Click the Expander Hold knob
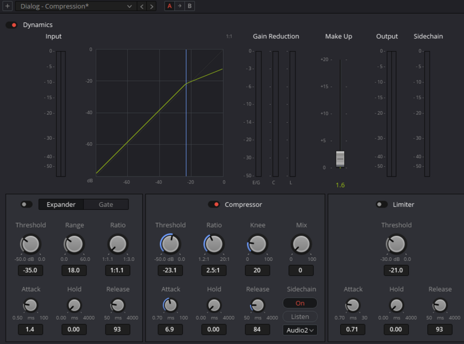The image size is (464, 344). click(74, 305)
